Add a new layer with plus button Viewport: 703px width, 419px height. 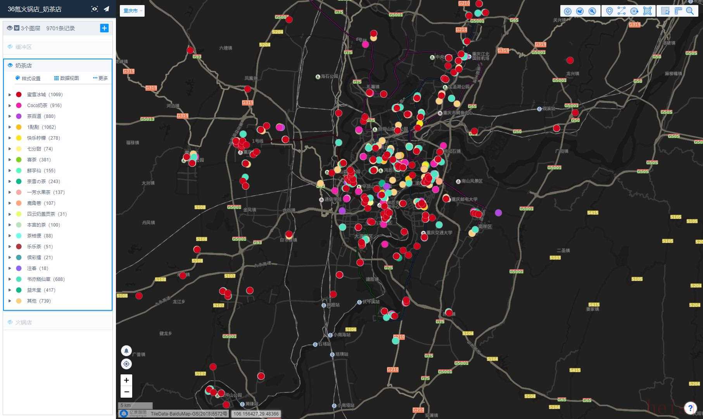[x=104, y=28]
